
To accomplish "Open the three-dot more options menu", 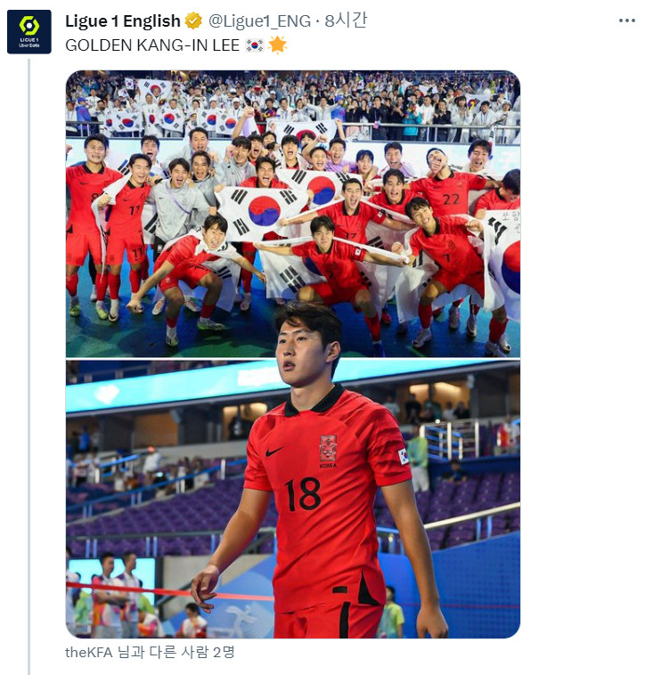I will tap(627, 20).
